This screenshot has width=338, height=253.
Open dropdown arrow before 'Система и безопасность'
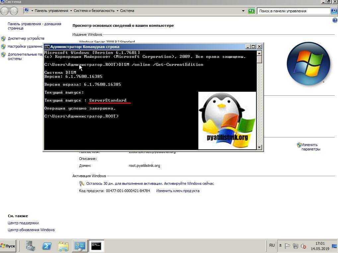click(x=71, y=11)
